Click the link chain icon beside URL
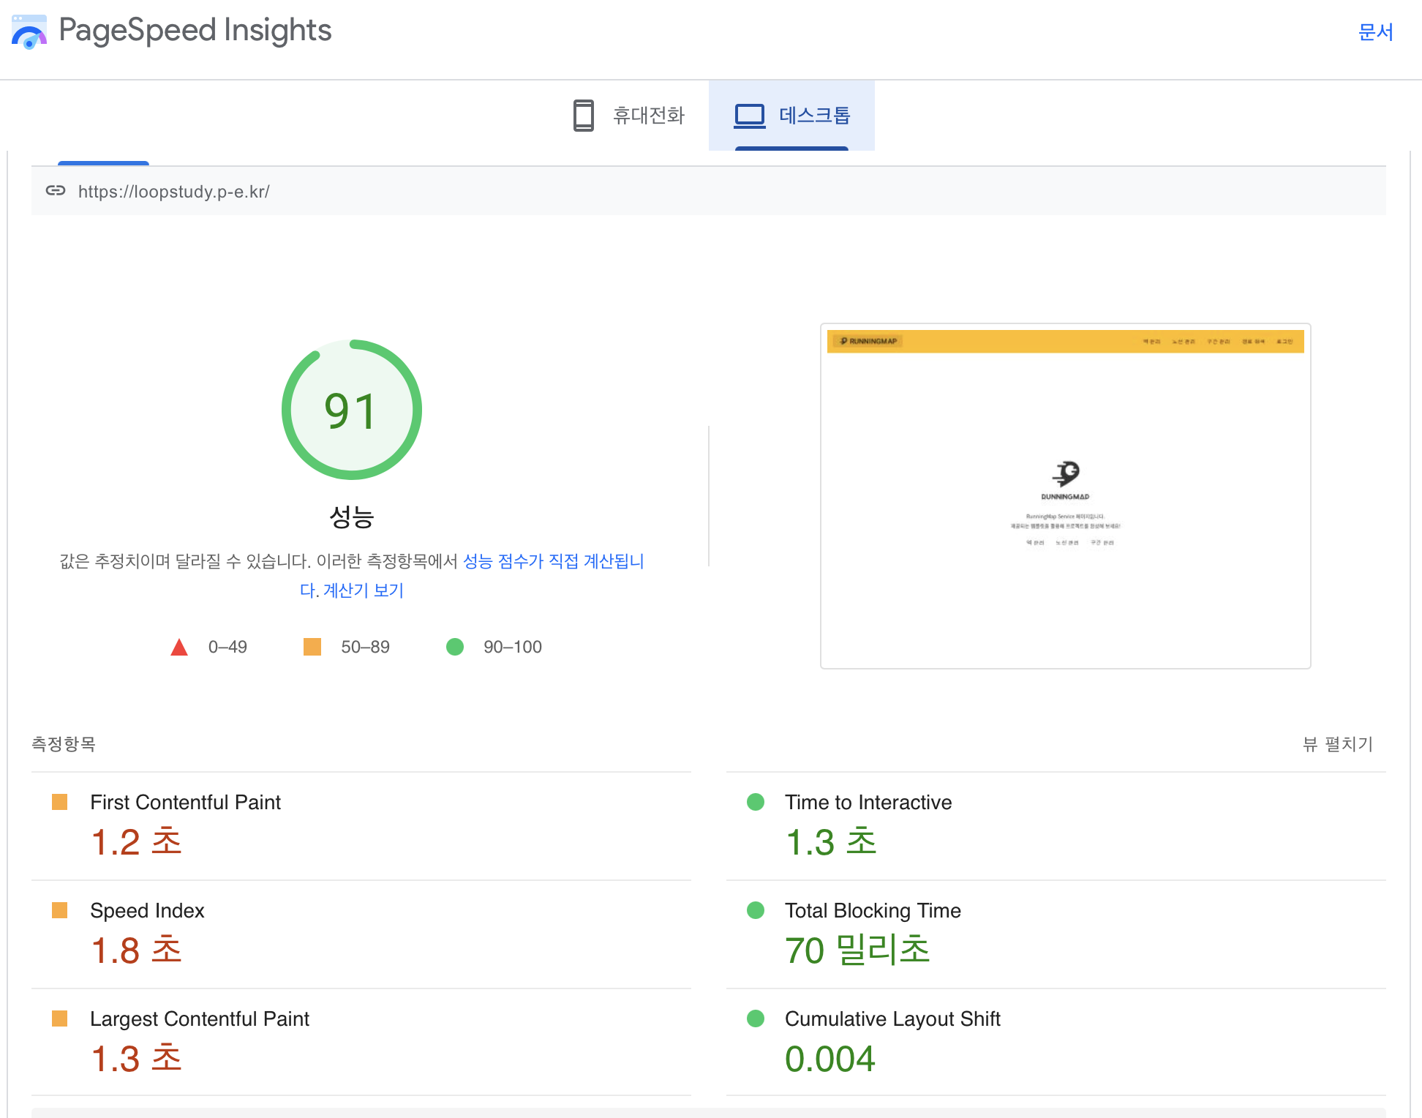The height and width of the screenshot is (1118, 1422). [x=56, y=191]
